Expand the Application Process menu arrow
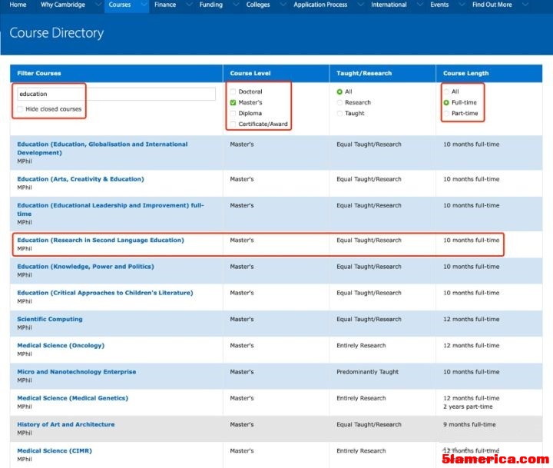Image resolution: width=553 pixels, height=468 pixels. click(x=360, y=5)
